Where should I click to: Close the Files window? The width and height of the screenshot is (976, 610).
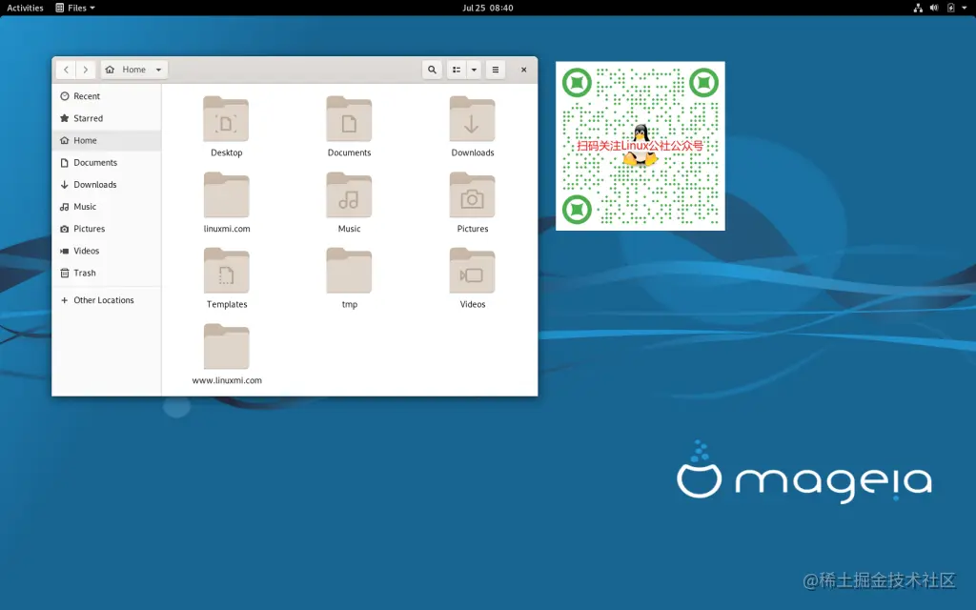tap(524, 70)
